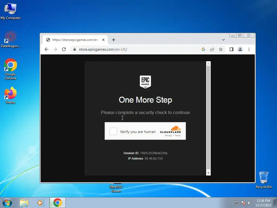Click scrollbar down arrow on page
This screenshot has width=277, height=208.
tap(208, 173)
